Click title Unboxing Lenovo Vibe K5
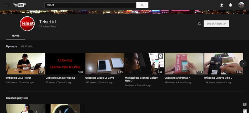The height and width of the screenshot is (113, 249). click(60, 78)
